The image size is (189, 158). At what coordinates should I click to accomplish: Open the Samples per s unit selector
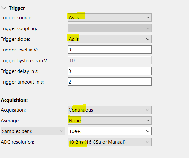(33, 131)
